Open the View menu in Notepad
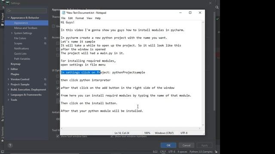Screen dimensions: 275x154 click(x=89, y=18)
